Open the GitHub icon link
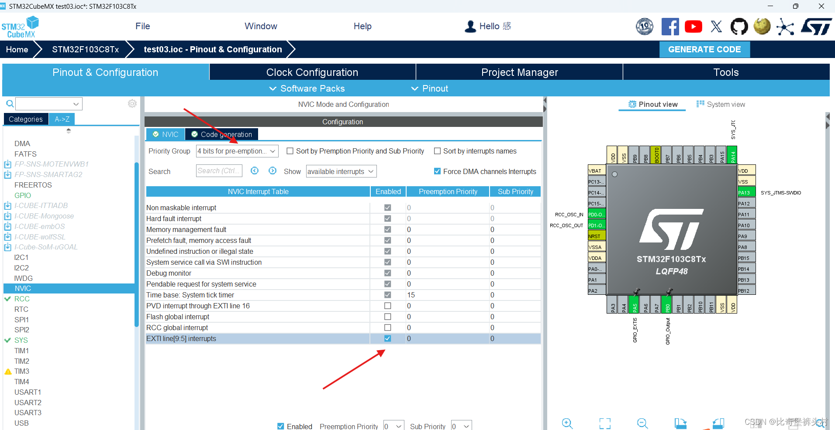835x430 pixels. pos(739,27)
